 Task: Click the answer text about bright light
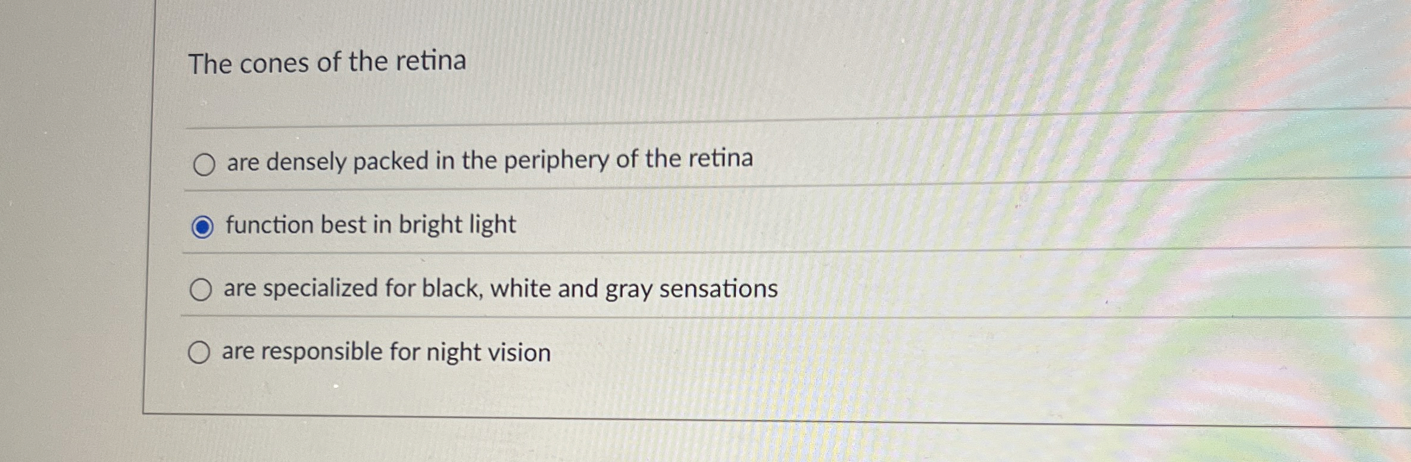(x=368, y=225)
